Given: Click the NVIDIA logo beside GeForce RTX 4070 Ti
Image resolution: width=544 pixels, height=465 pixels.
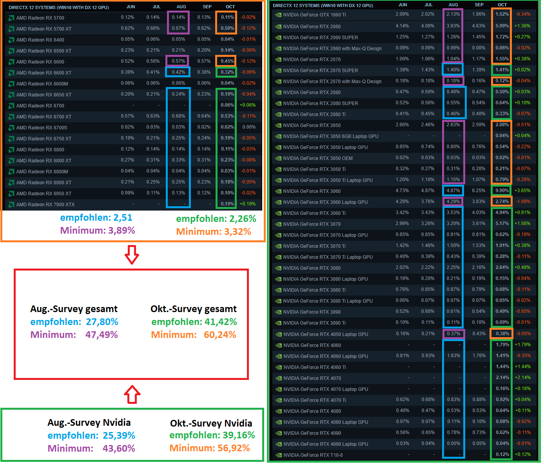Looking at the screenshot, I should pos(279,400).
